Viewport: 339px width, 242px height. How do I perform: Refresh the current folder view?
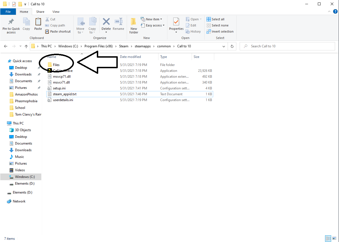[232, 46]
